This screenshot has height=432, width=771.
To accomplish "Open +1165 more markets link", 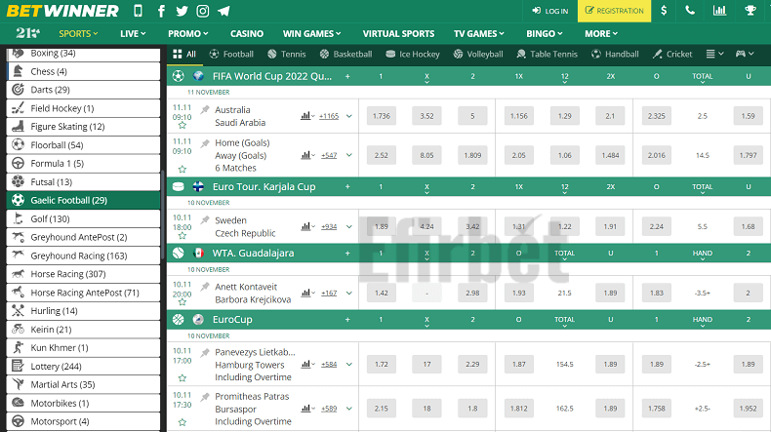I will [329, 116].
